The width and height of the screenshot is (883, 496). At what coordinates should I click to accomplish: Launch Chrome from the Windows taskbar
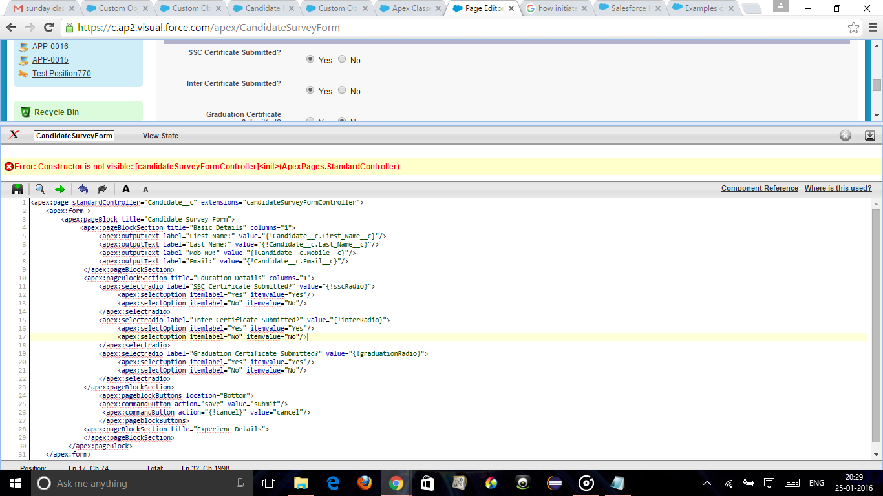[396, 482]
